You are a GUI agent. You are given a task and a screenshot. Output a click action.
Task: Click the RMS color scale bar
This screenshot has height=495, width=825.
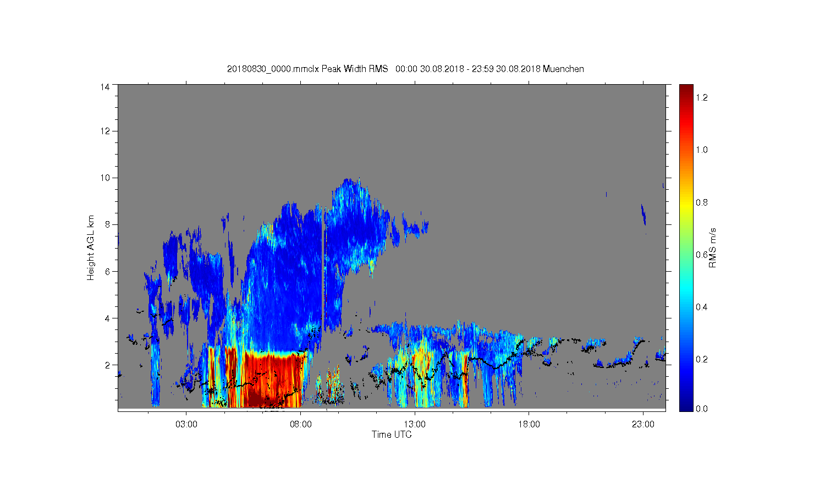click(x=686, y=248)
